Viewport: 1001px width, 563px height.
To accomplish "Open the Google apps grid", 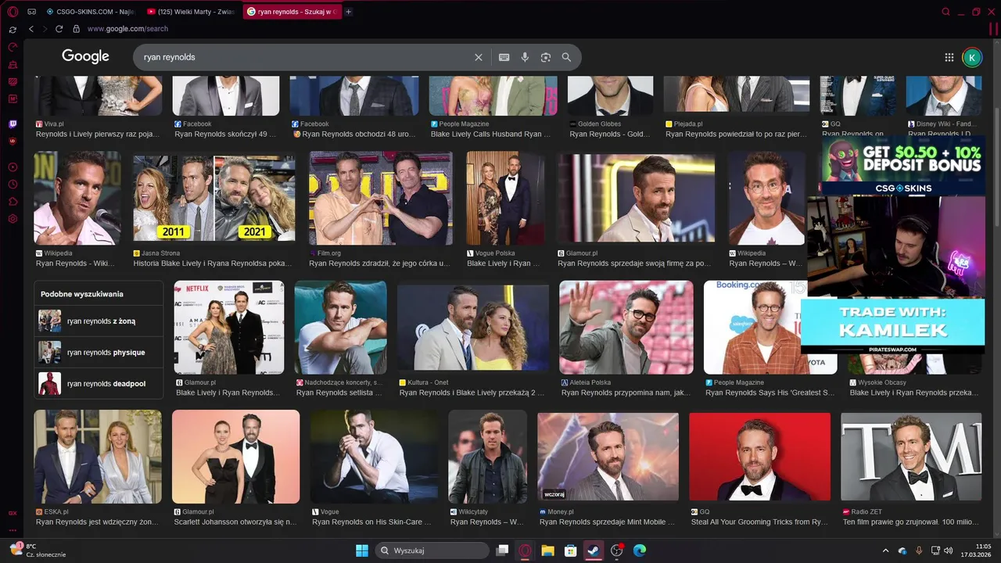I will 949,57.
